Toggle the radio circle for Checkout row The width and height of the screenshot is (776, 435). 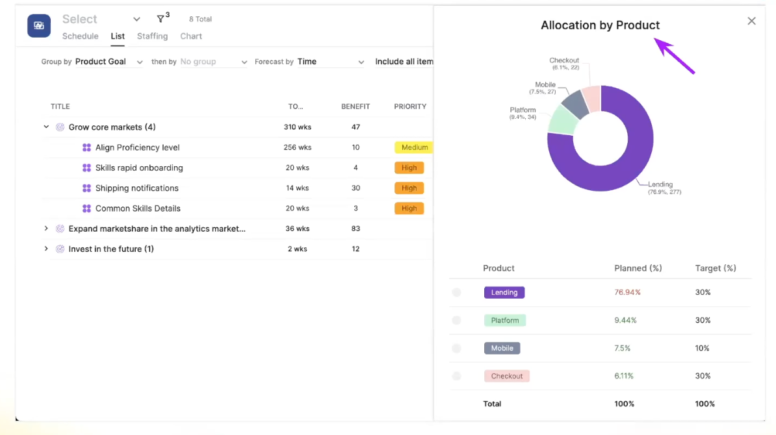click(456, 376)
